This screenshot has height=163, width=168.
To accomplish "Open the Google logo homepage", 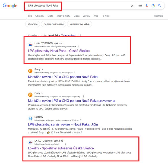I will pos(10,6).
